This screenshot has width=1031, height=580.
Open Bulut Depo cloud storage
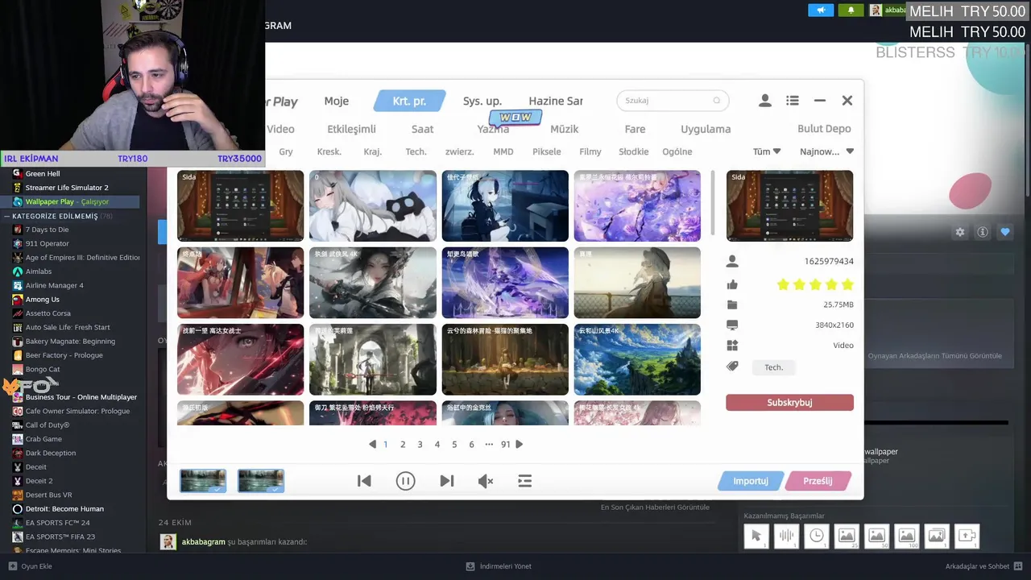pos(824,129)
